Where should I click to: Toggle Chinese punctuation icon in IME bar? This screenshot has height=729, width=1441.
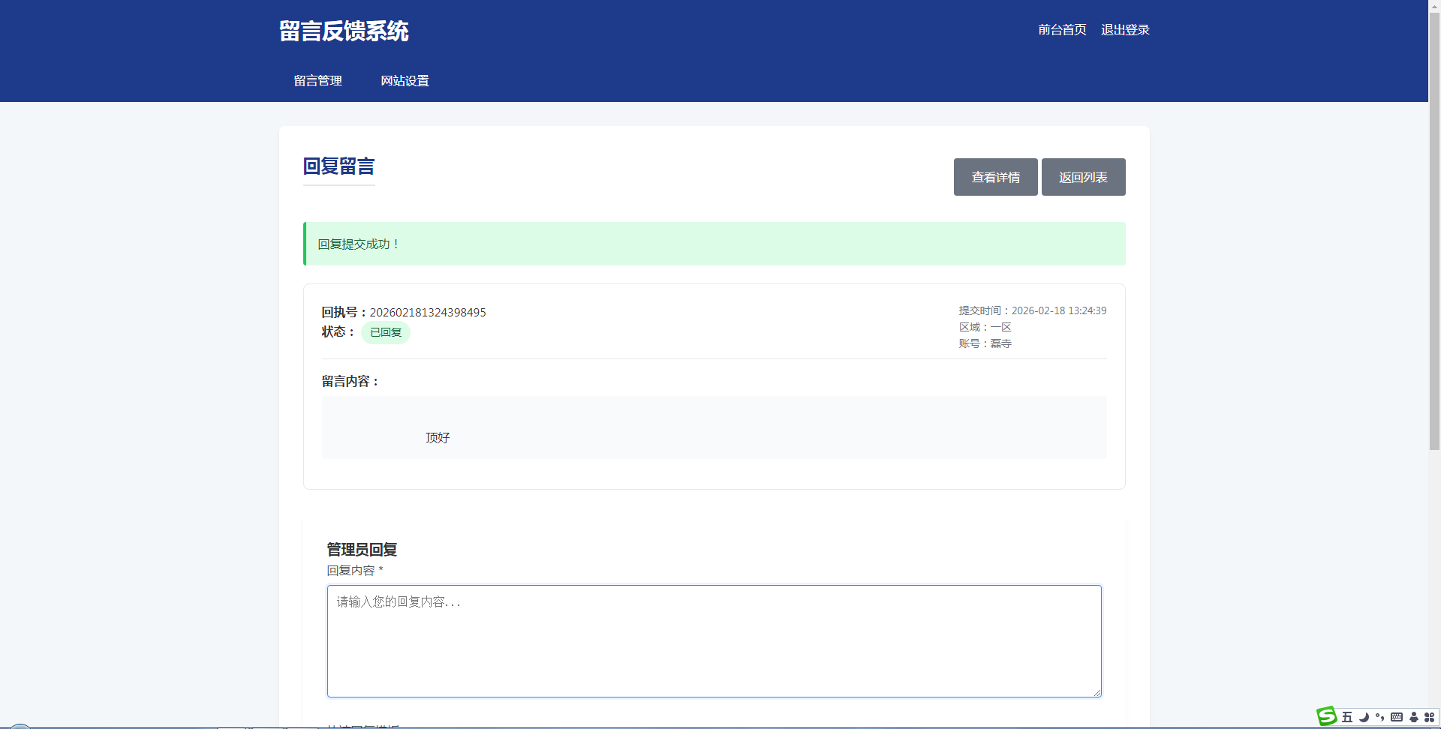tap(1379, 717)
